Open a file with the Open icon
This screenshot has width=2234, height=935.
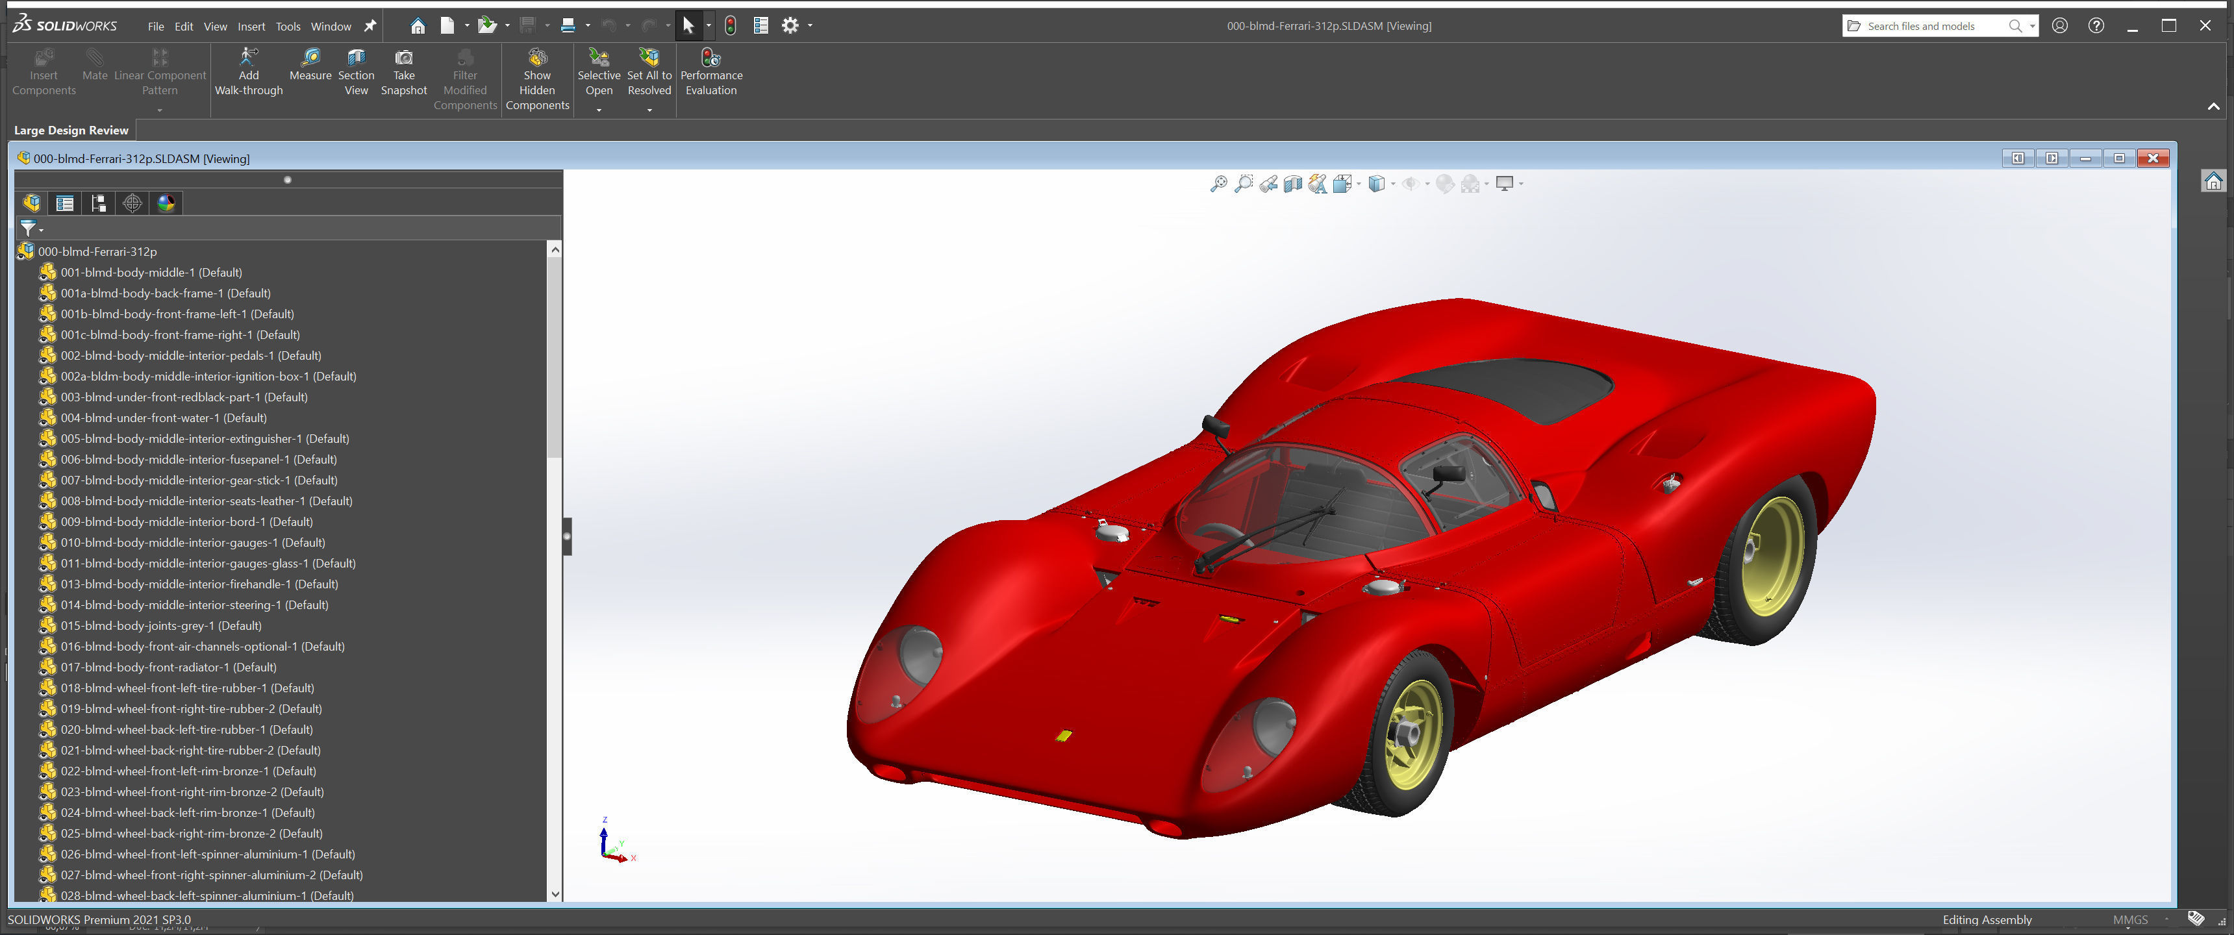[487, 26]
